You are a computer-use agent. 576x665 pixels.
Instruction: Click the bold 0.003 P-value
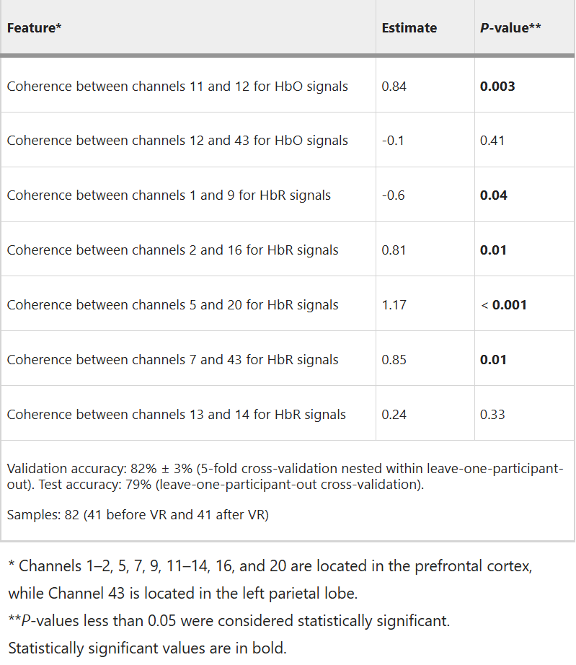(497, 86)
